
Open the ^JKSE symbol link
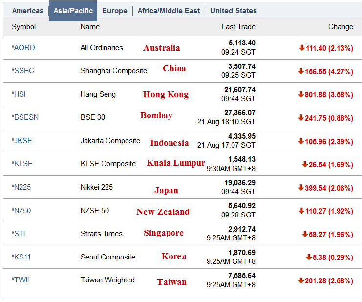click(22, 141)
